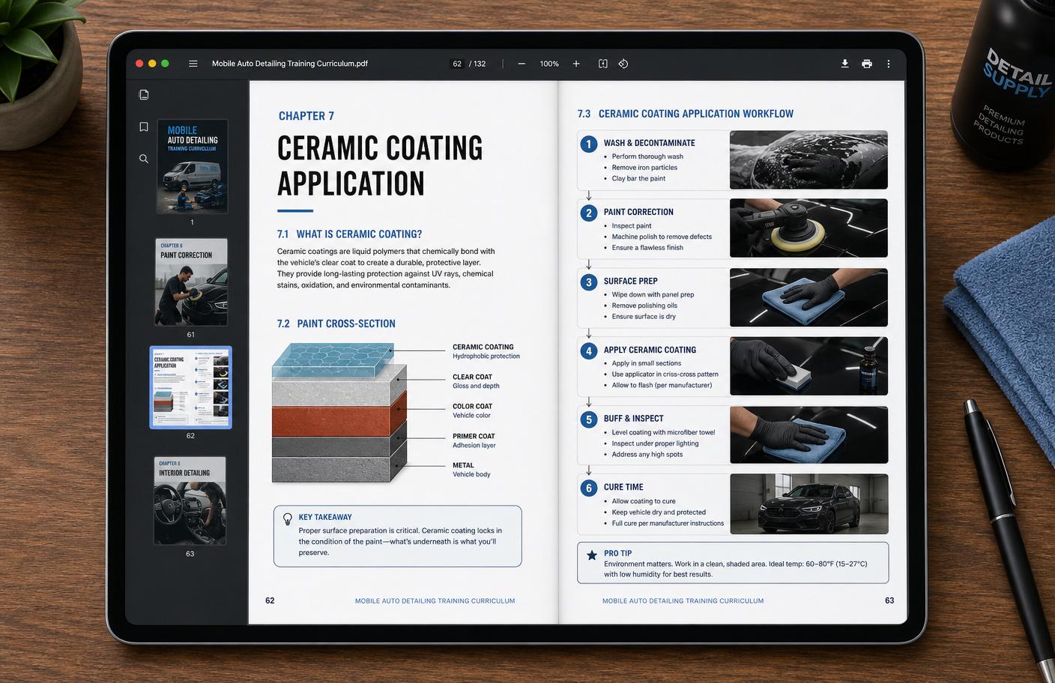Click the 'Hydrophobic protection' label

pos(486,356)
